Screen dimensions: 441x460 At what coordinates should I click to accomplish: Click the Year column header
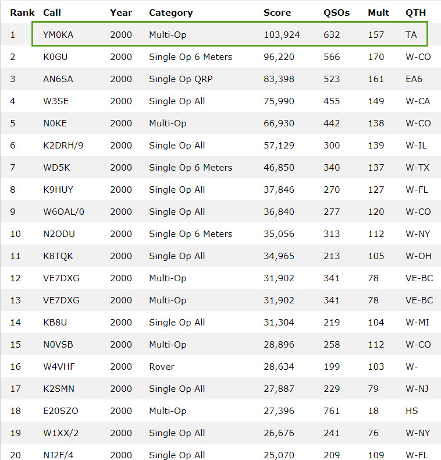[x=120, y=12]
